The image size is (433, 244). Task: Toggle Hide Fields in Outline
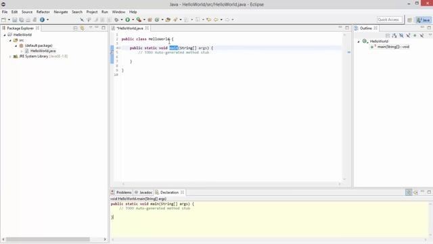click(401, 35)
